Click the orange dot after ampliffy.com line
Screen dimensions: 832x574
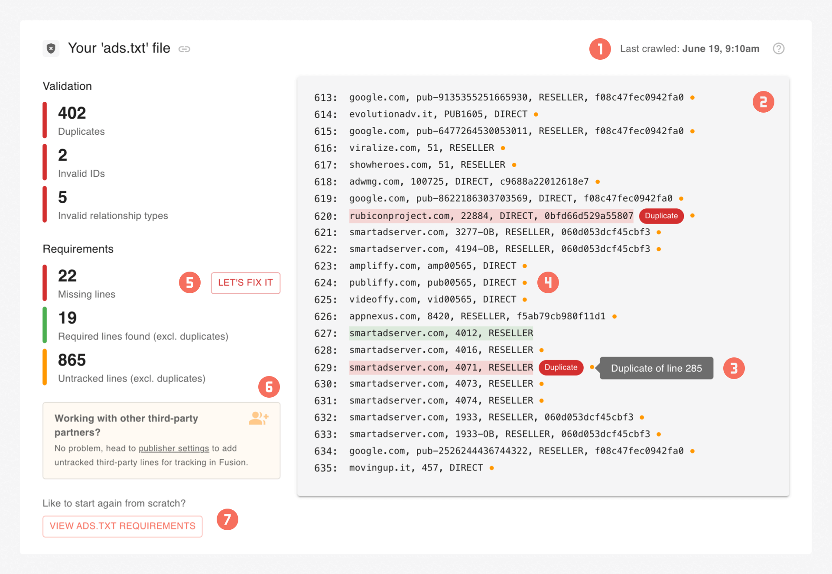[525, 266]
